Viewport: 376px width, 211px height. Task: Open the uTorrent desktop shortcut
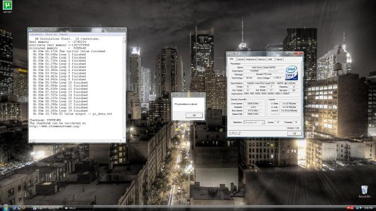pyautogui.click(x=7, y=6)
